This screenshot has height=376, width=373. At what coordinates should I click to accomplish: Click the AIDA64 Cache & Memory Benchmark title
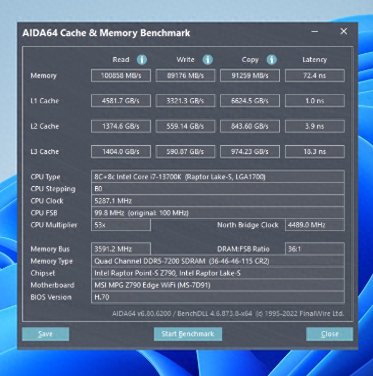tap(106, 33)
